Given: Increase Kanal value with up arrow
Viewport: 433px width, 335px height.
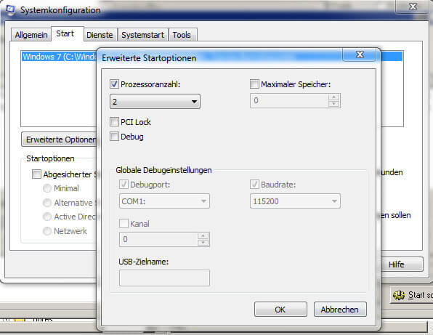Looking at the screenshot, I should 203,235.
